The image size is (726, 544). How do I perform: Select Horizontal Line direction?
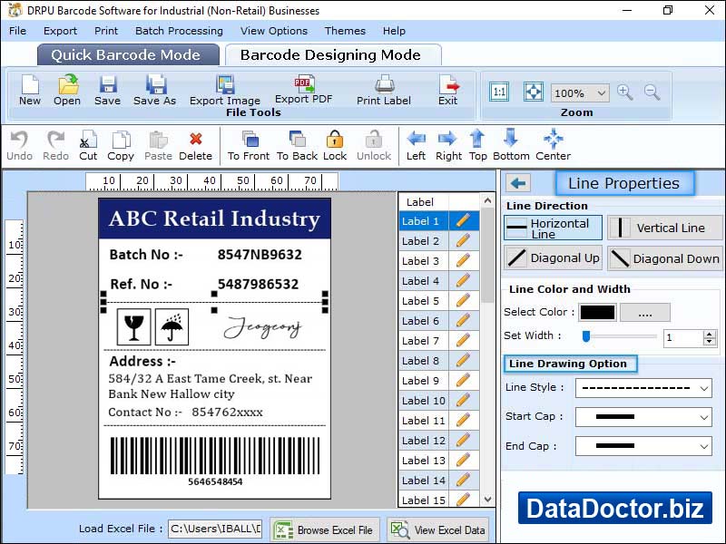click(553, 228)
